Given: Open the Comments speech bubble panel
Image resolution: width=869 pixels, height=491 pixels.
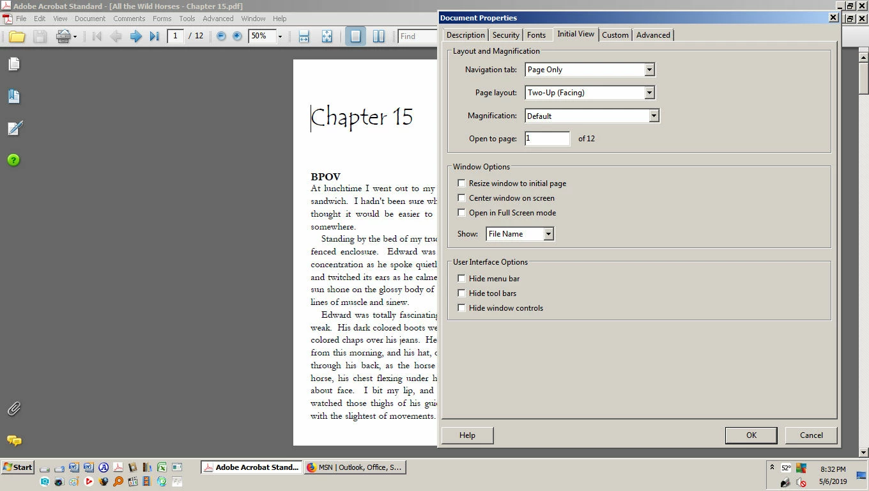Looking at the screenshot, I should (x=14, y=440).
